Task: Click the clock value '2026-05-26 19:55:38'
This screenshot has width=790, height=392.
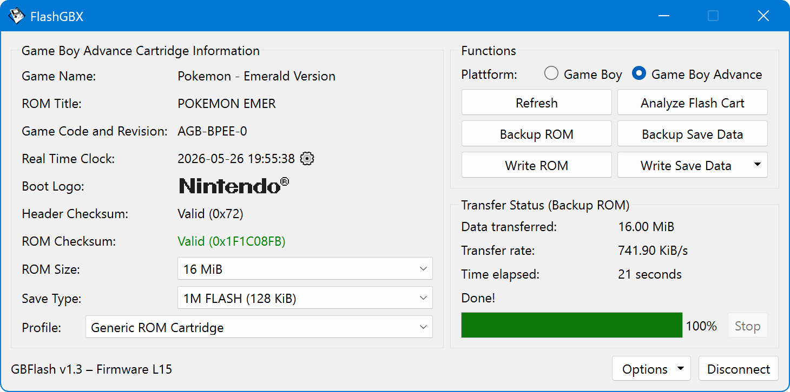Action: (236, 159)
